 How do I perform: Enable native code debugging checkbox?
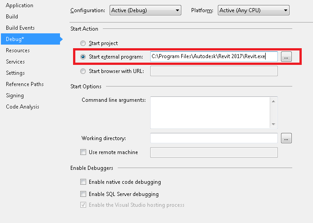click(83, 182)
